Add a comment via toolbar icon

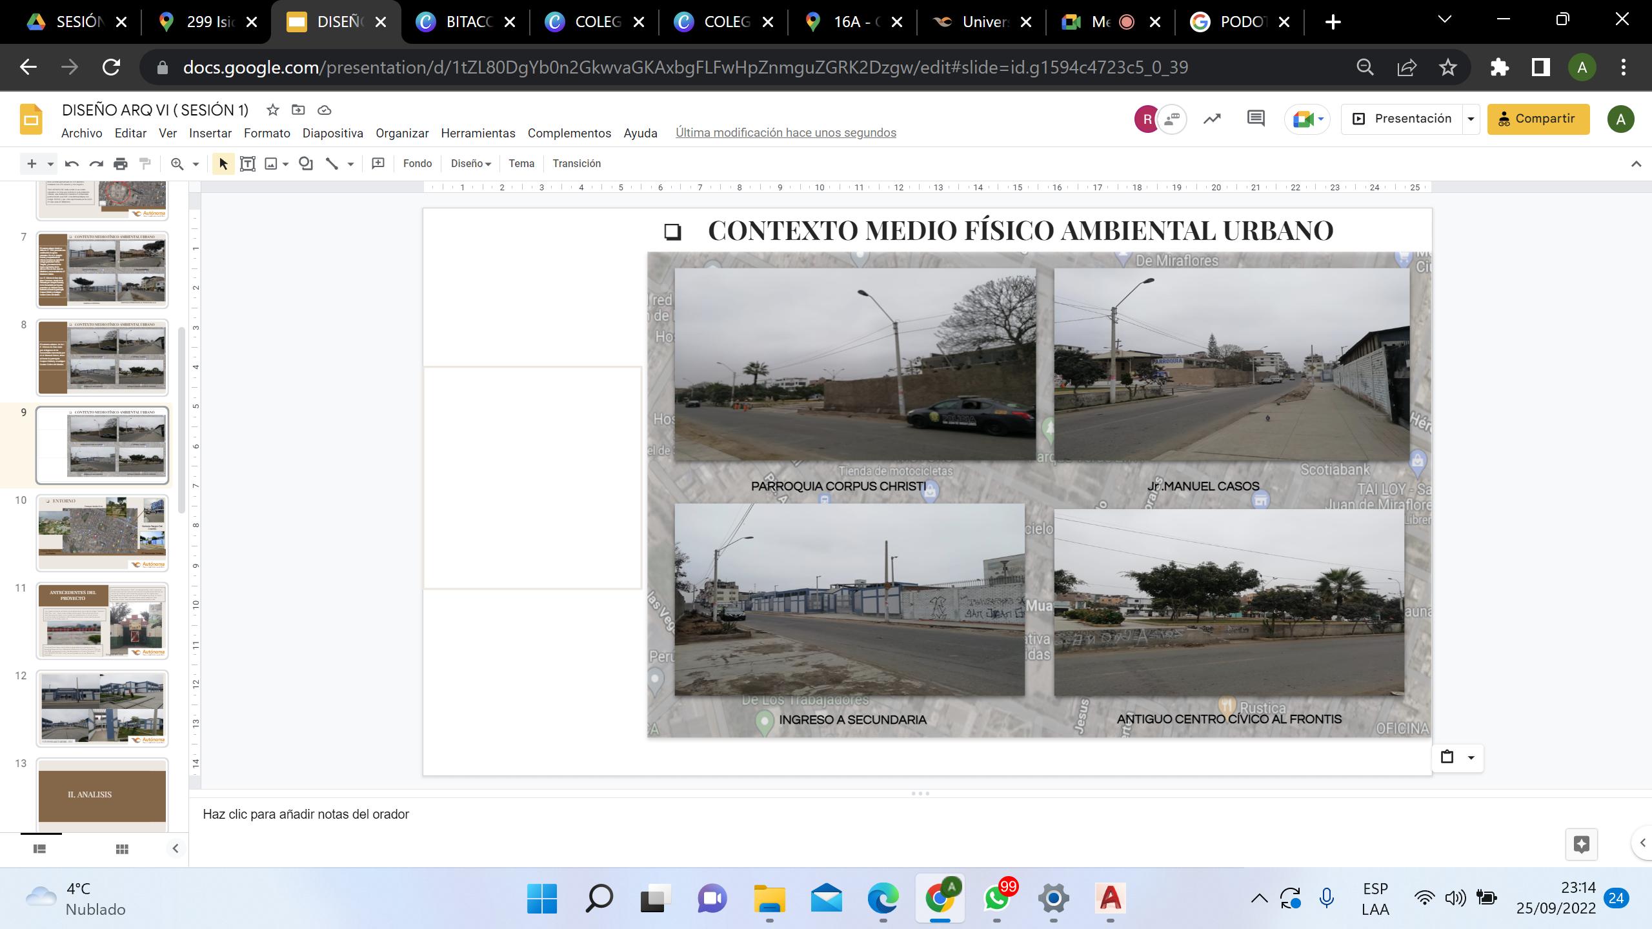(378, 164)
